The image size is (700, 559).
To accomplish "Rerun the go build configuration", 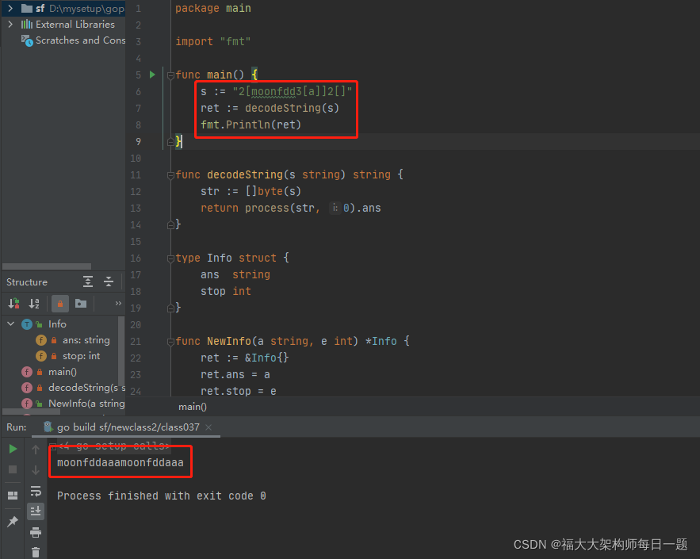I will tap(13, 449).
